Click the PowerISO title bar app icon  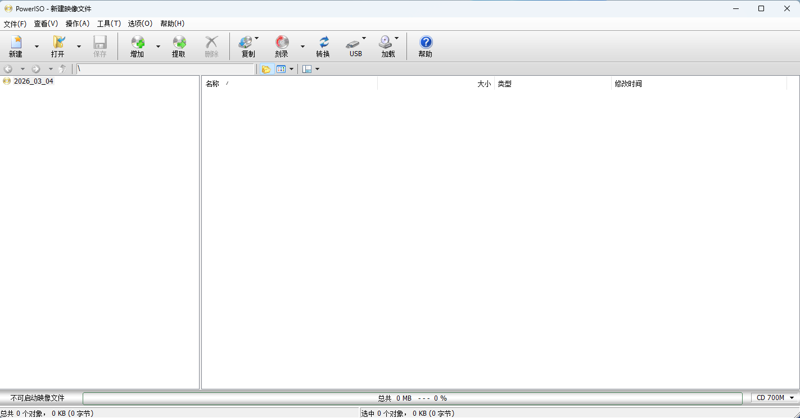coord(8,8)
